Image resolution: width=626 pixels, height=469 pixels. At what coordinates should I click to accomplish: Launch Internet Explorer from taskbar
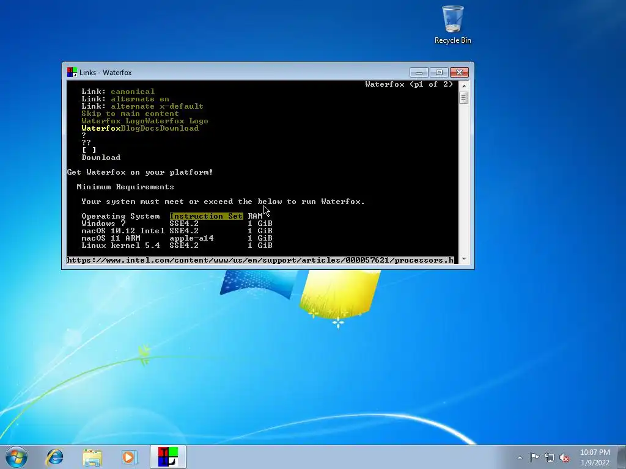pos(54,457)
